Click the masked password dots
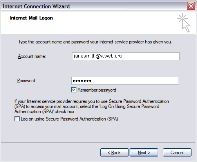The width and height of the screenshot is (197, 162). [82, 81]
